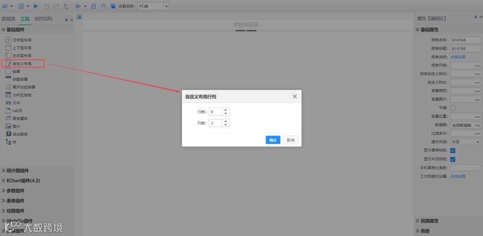The image size is (483, 236).
Task: Open the 背景颜色 ellipsis color picker
Action: click(x=478, y=91)
